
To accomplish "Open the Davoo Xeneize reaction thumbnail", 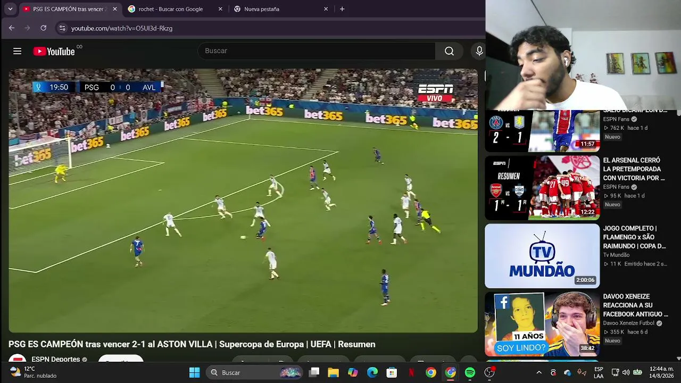I will click(x=542, y=324).
